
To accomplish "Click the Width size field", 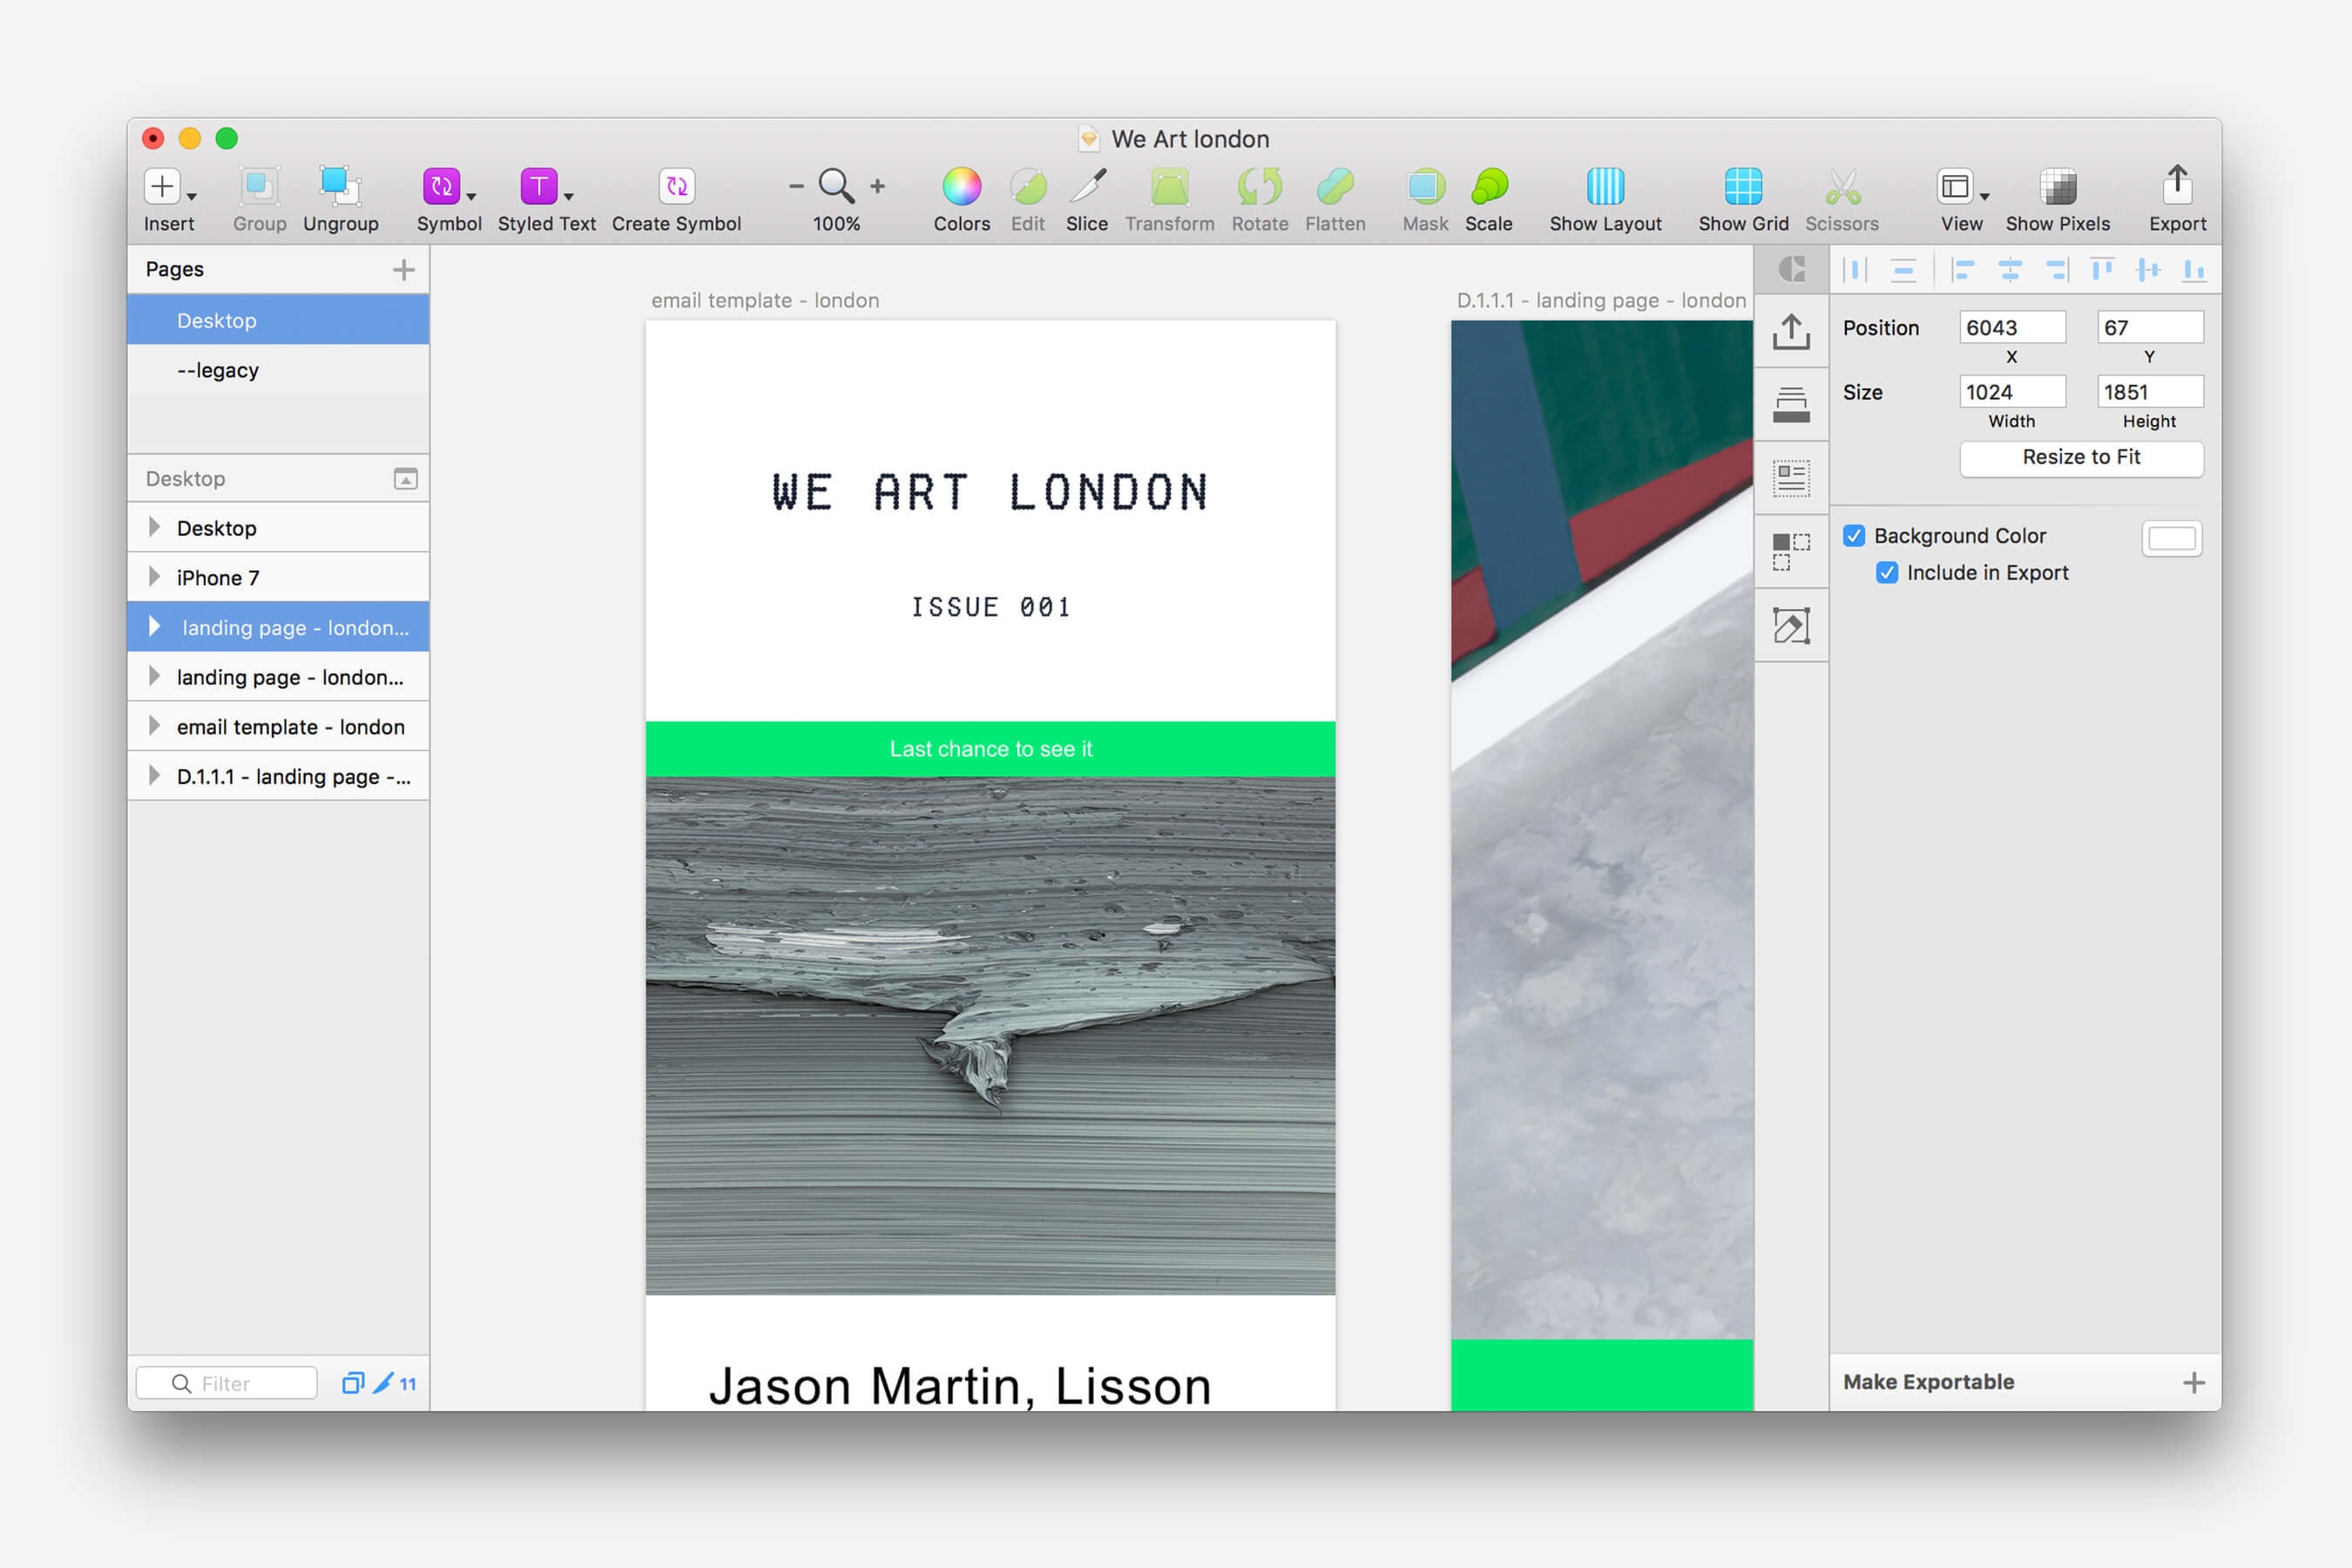I will point(2011,392).
